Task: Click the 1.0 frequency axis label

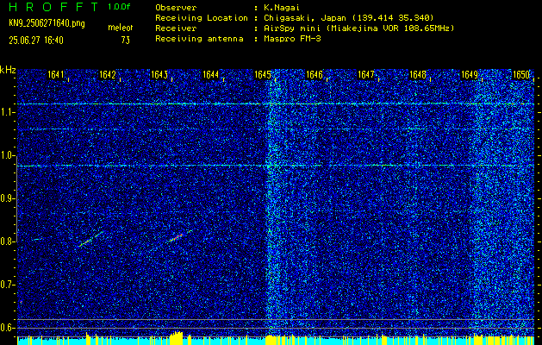Action: (7, 155)
